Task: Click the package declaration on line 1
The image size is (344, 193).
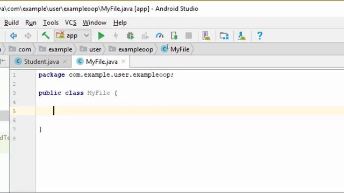Action: (x=106, y=75)
